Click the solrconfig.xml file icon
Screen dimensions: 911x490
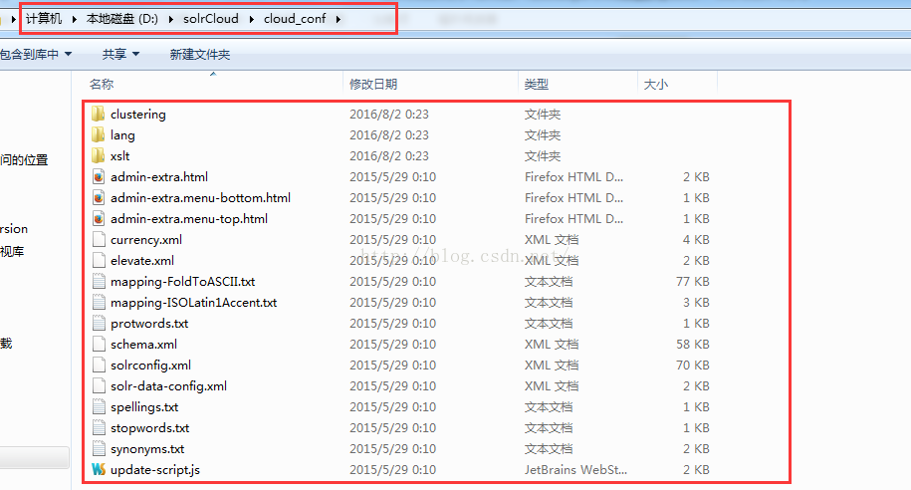pos(99,366)
